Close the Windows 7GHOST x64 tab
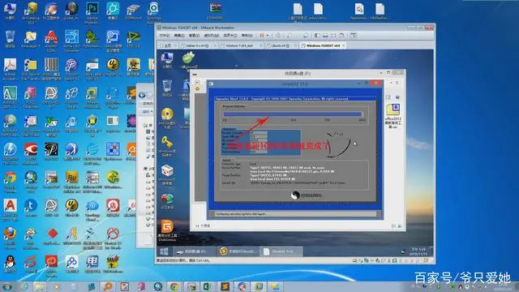519x292 pixels. point(343,45)
